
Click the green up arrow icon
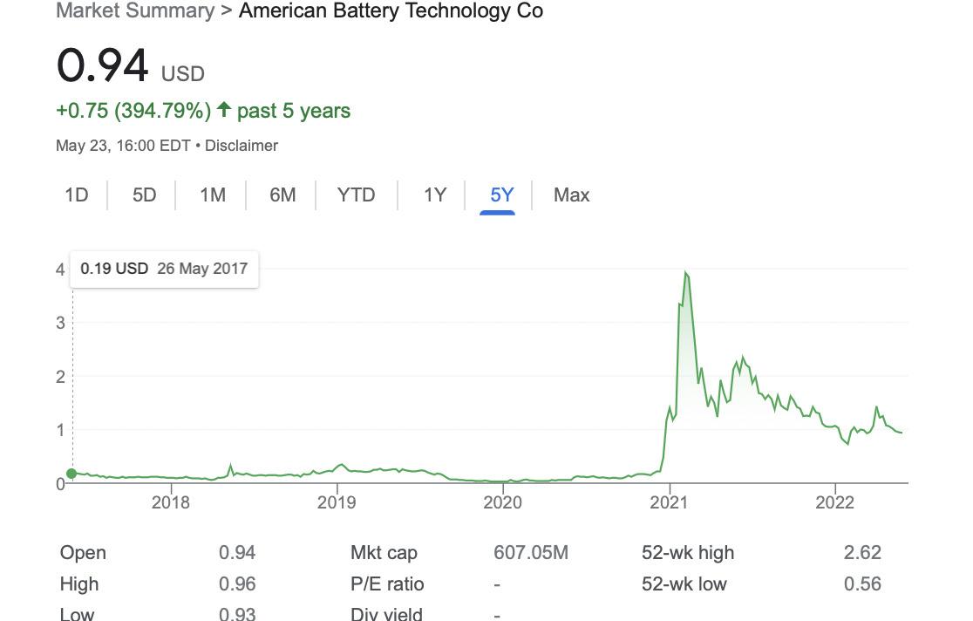(x=224, y=110)
